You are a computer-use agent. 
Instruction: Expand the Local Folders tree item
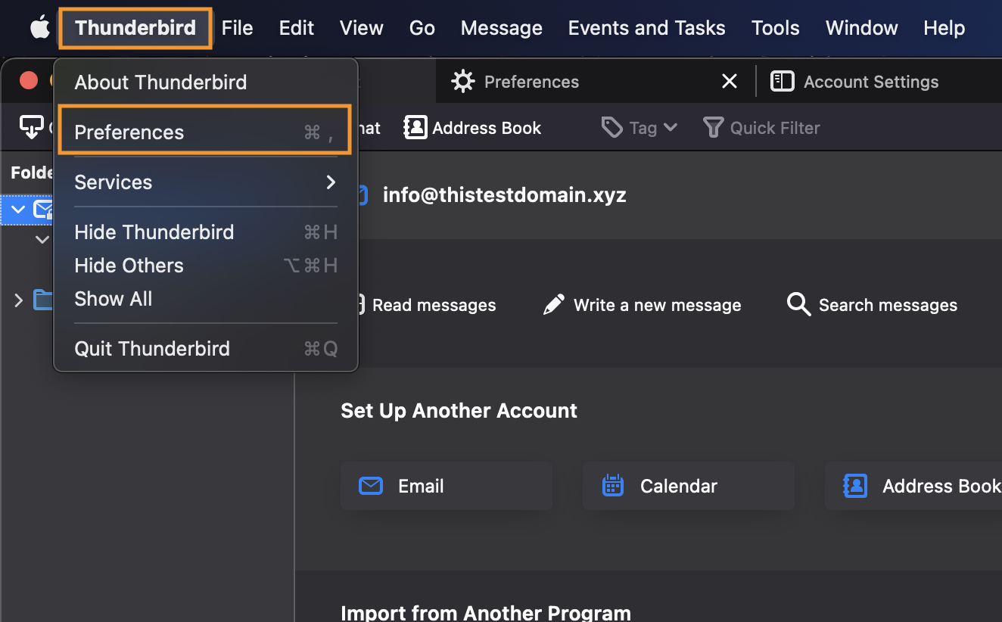[x=19, y=300]
